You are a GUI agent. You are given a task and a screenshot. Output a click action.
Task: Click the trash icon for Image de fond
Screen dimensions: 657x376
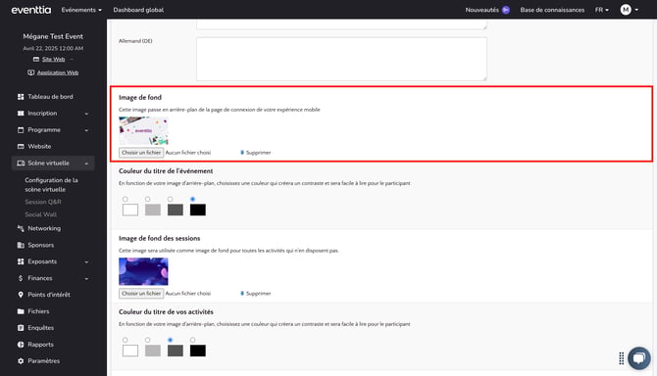click(x=242, y=153)
